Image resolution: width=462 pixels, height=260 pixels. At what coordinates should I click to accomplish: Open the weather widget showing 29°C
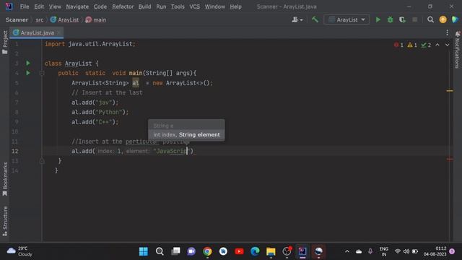pos(19,251)
